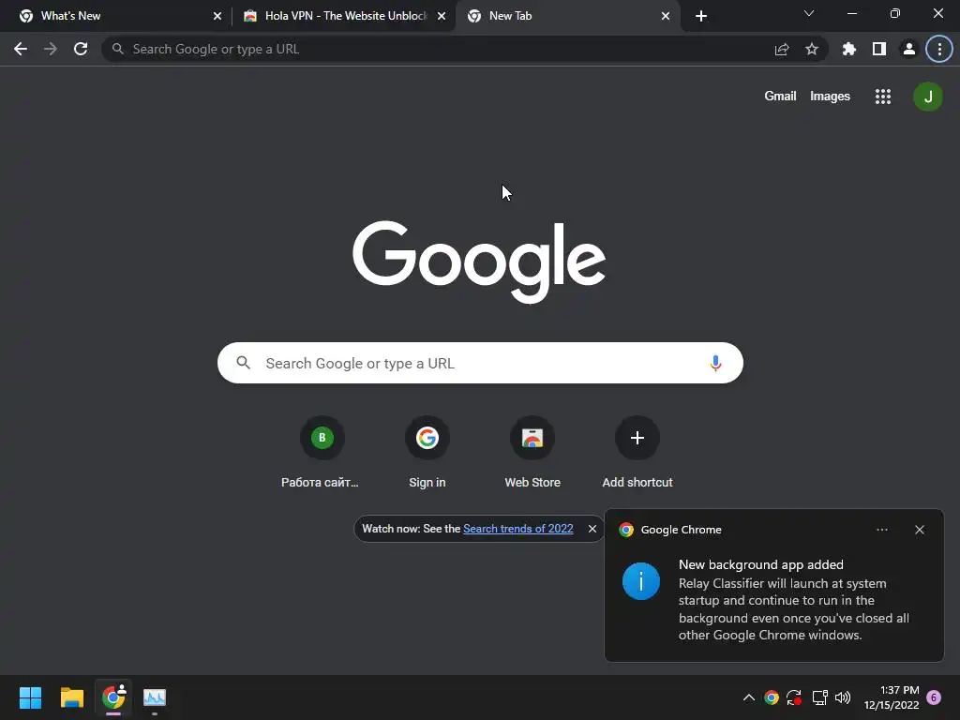Open notification options three dots

coord(881,530)
